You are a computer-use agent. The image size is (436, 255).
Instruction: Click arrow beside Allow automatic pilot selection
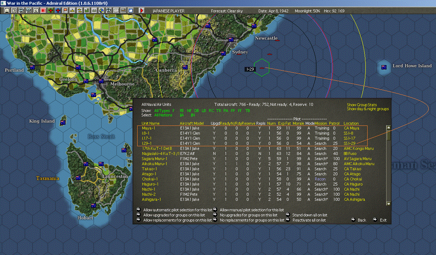[138, 210]
